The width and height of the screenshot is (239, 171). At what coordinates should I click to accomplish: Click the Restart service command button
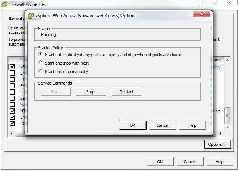[x=127, y=92]
